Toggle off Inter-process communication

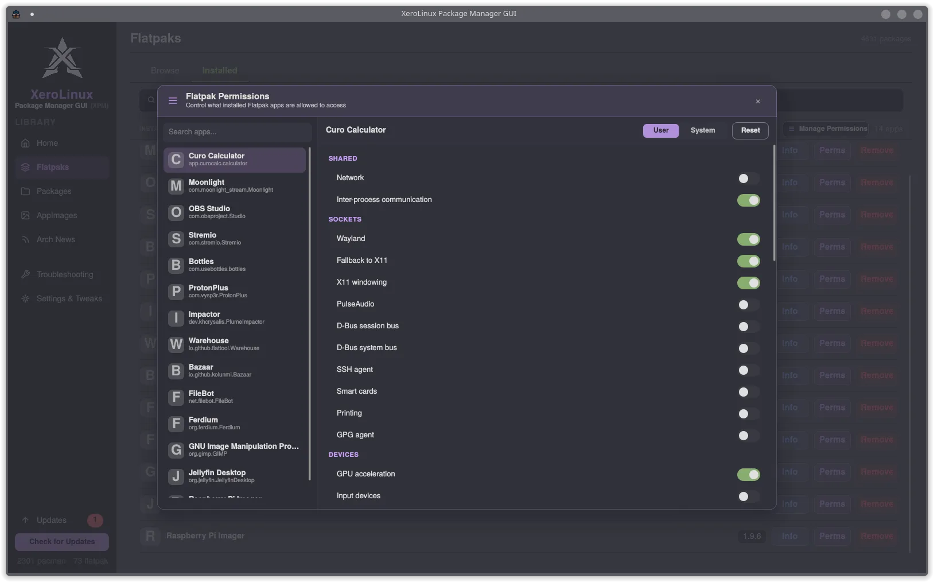pyautogui.click(x=748, y=200)
